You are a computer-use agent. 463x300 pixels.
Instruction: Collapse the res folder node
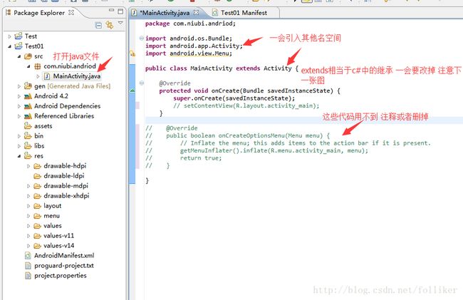[x=19, y=156]
